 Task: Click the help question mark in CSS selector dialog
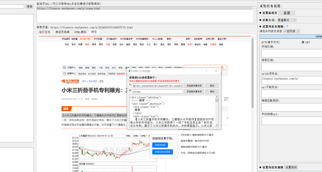click(x=206, y=71)
